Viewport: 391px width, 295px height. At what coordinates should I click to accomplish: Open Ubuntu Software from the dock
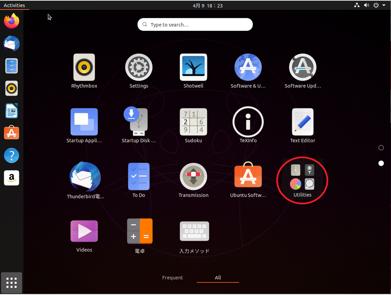coord(12,133)
